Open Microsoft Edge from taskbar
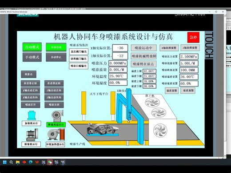 [x=31, y=162]
